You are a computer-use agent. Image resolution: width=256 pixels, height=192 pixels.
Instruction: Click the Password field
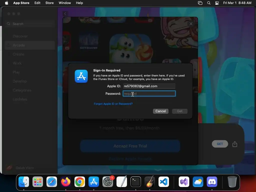coord(149,93)
